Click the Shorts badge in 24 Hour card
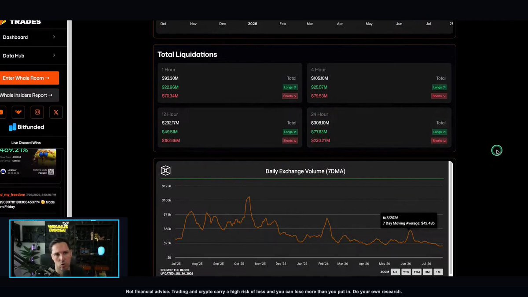This screenshot has width=528, height=297. (x=439, y=141)
